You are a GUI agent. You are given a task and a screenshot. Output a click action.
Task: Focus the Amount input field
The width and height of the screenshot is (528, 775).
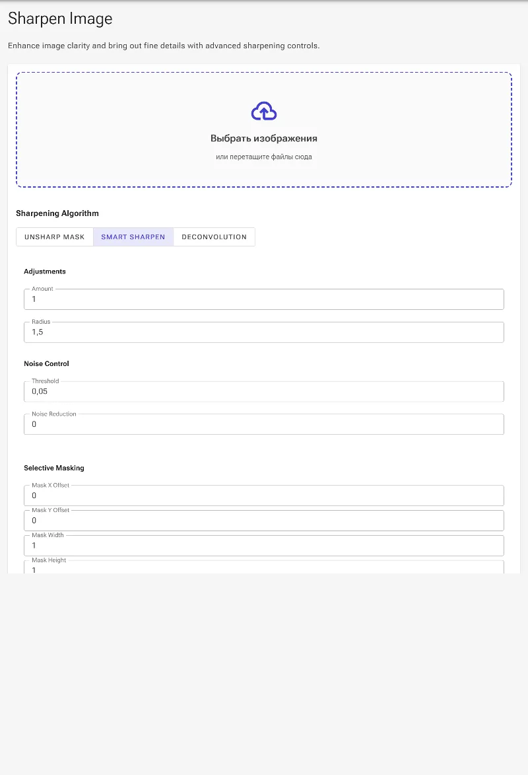pyautogui.click(x=264, y=299)
